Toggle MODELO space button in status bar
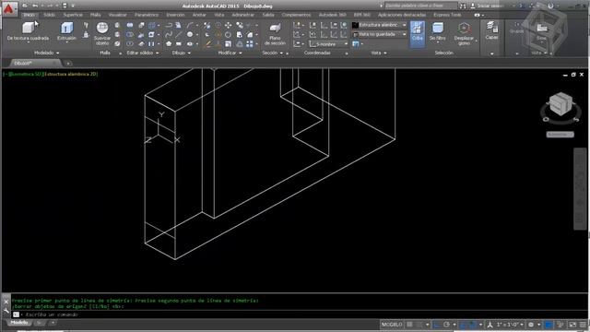The width and height of the screenshot is (590, 332). pyautogui.click(x=392, y=325)
